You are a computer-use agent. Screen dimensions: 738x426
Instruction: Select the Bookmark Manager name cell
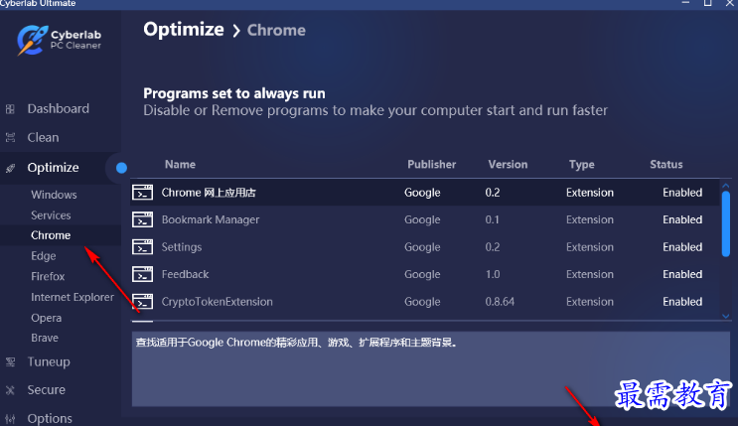211,219
